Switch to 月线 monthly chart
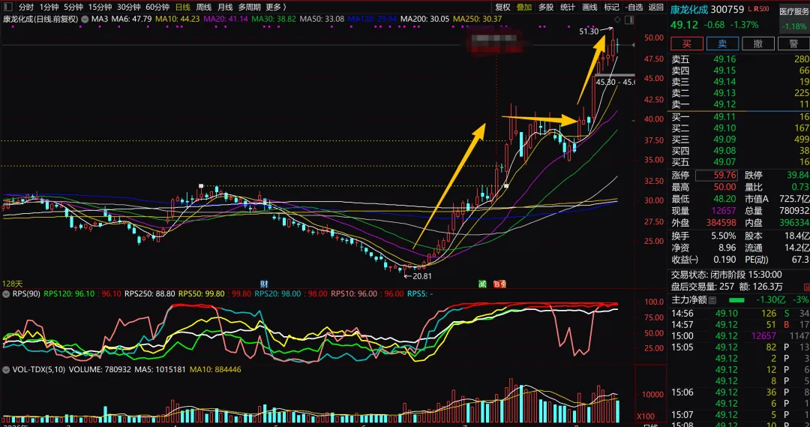This screenshot has height=427, width=810. [x=225, y=8]
